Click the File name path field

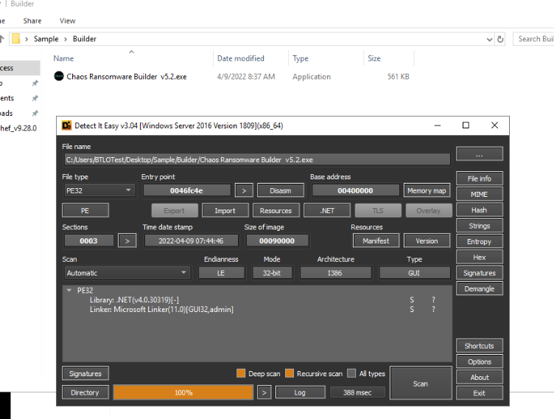tap(257, 159)
